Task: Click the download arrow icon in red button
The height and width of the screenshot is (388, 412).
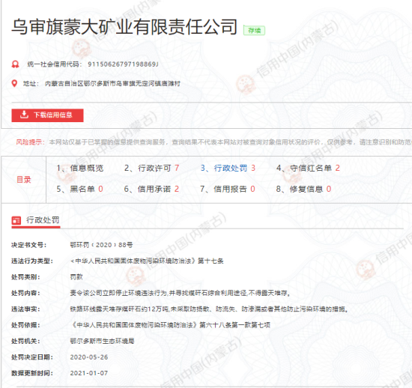Action: coord(24,115)
